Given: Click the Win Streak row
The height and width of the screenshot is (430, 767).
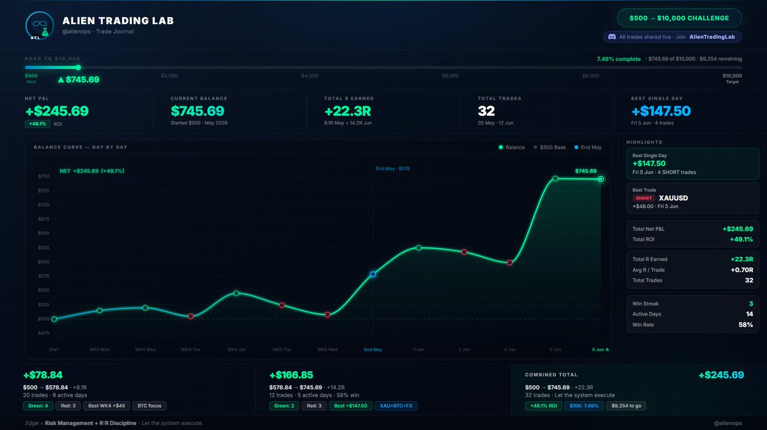Looking at the screenshot, I should [x=693, y=303].
